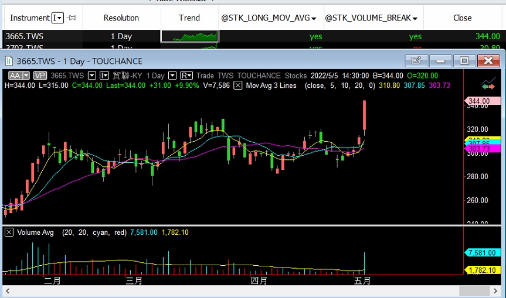Open the 3665.TWS trend sparkline thumbnail
506x298 pixels.
190,36
